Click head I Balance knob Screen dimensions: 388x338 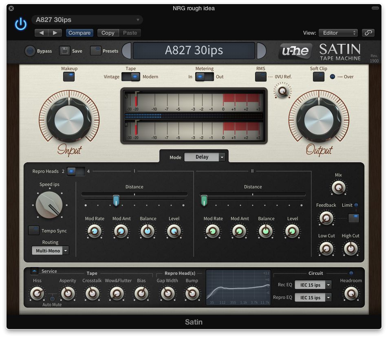(148, 231)
